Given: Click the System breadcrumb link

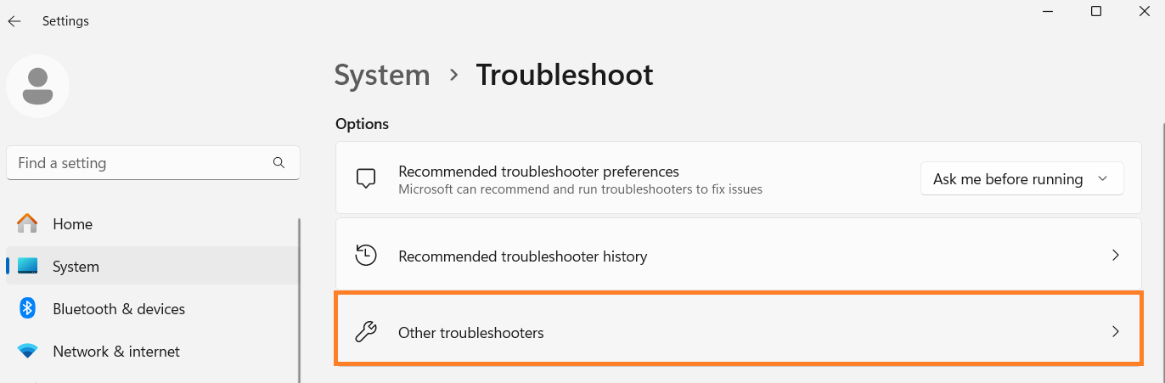Looking at the screenshot, I should click(382, 75).
